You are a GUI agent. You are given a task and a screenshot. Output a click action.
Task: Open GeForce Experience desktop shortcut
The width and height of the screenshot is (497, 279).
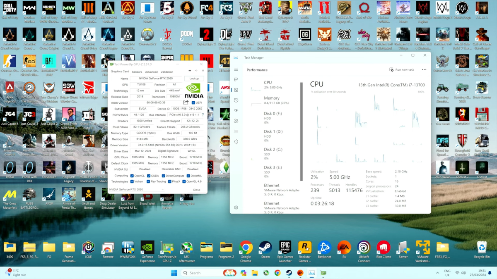[x=147, y=252]
